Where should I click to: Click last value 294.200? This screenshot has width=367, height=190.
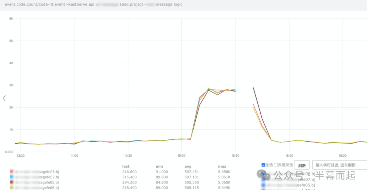(x=129, y=182)
